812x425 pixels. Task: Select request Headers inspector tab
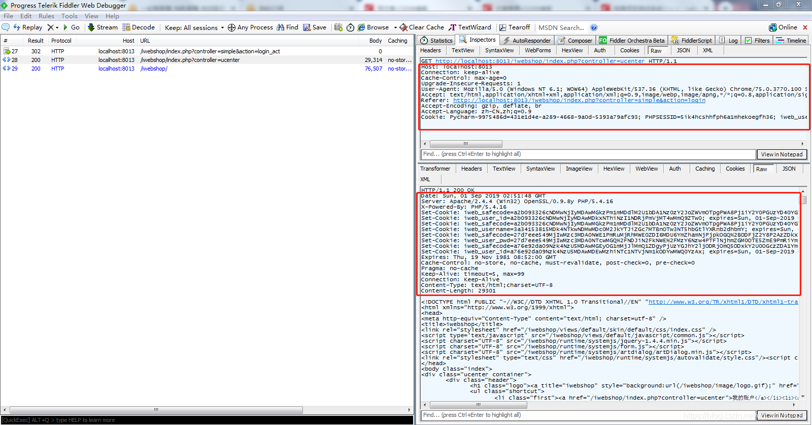pyautogui.click(x=430, y=50)
